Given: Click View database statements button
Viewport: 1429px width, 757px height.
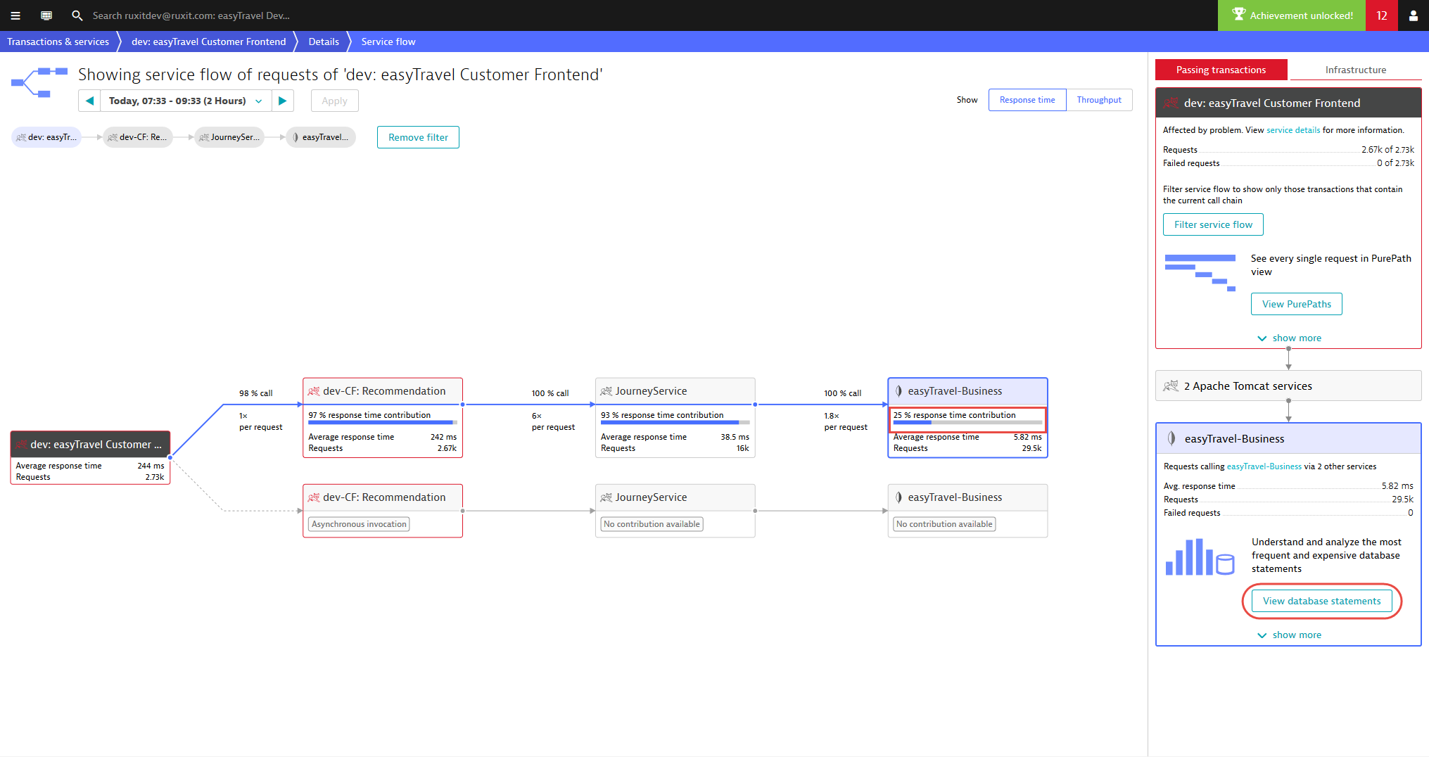Looking at the screenshot, I should click(1321, 601).
